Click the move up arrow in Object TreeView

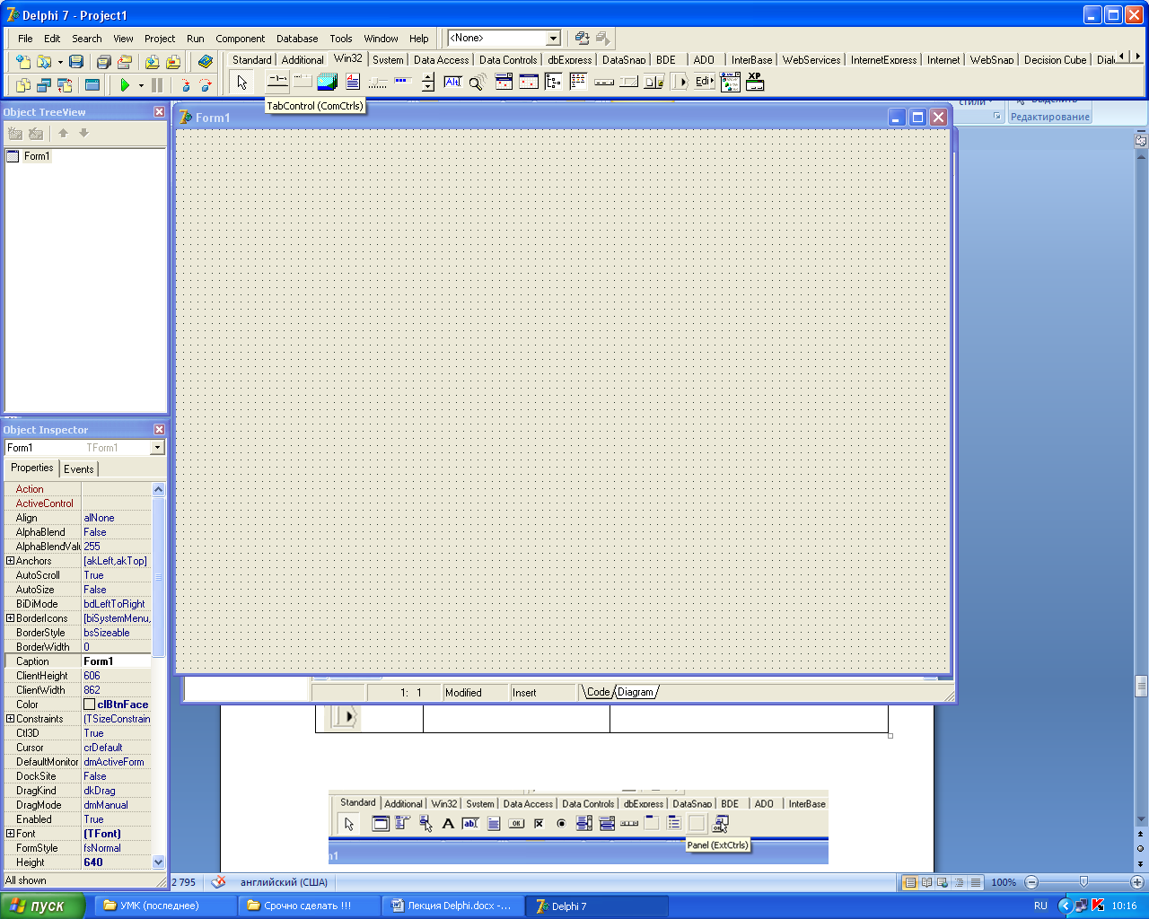pyautogui.click(x=63, y=133)
